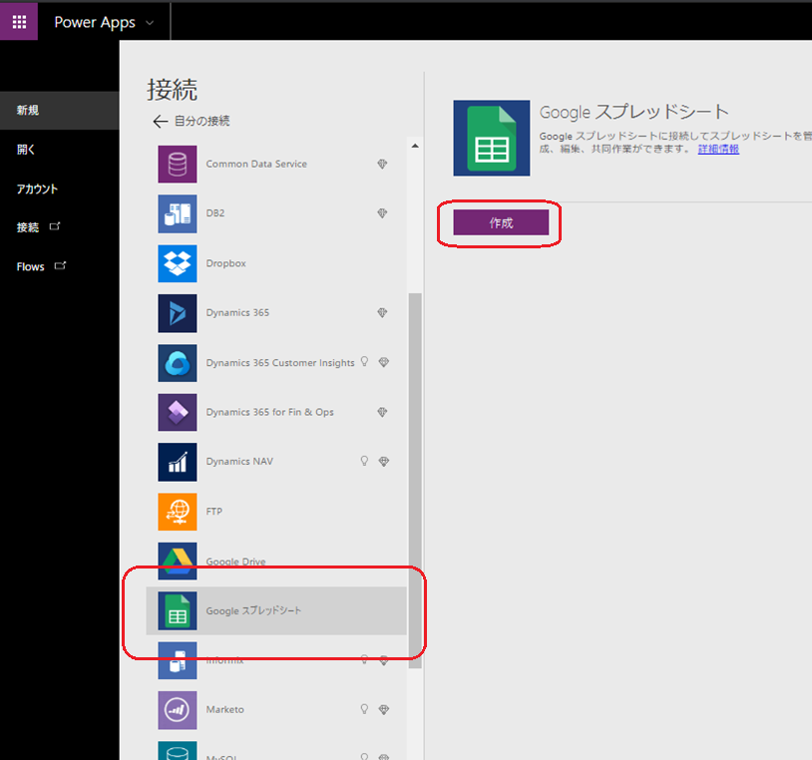Click the external link icon beside 接続

(x=55, y=226)
